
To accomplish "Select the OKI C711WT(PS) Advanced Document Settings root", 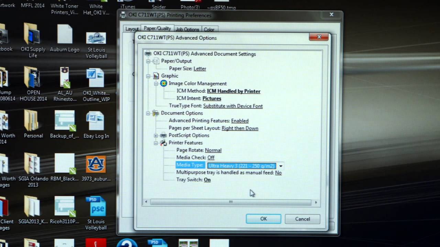I will point(205,54).
